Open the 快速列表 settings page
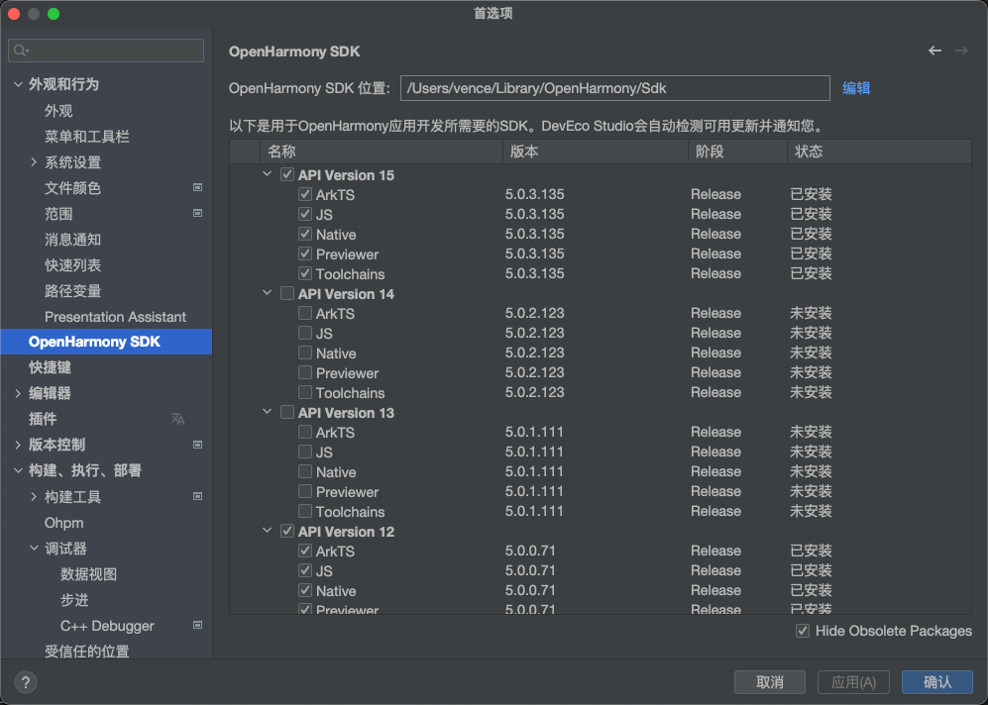The width and height of the screenshot is (988, 705). [73, 265]
